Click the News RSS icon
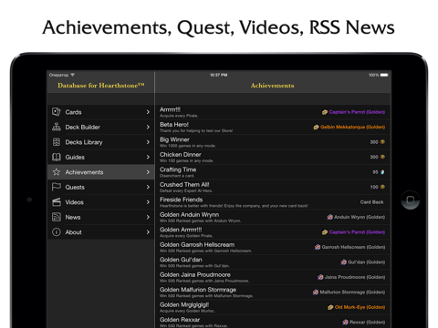 [57, 217]
